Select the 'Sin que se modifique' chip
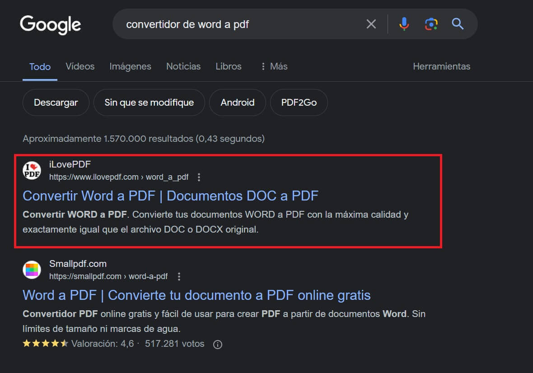Image resolution: width=533 pixels, height=373 pixels. 149,103
